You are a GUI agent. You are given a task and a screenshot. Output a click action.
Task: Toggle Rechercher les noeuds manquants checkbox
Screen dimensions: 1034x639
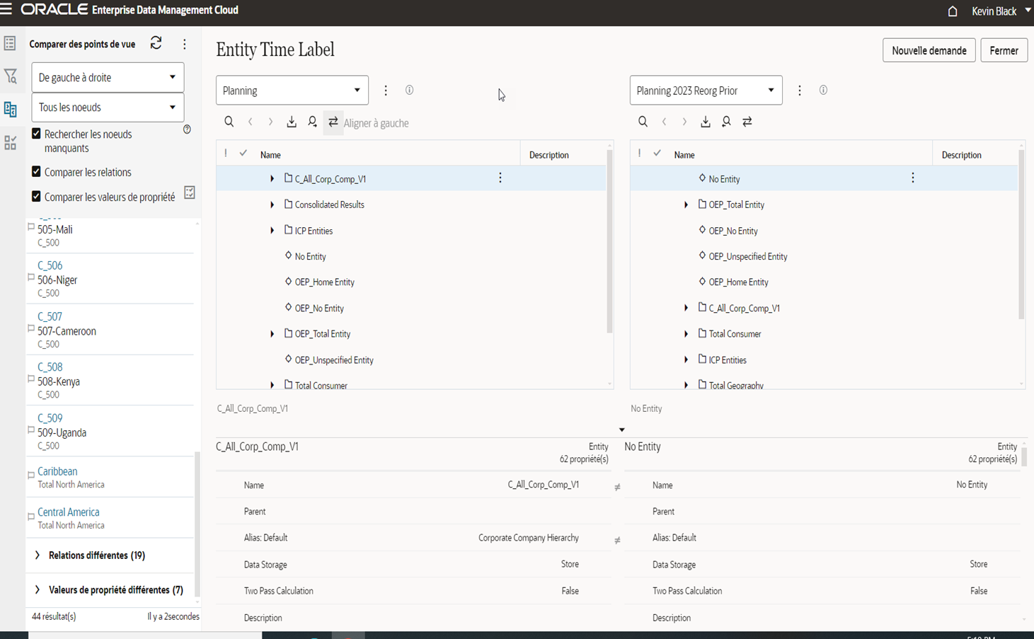tap(36, 134)
